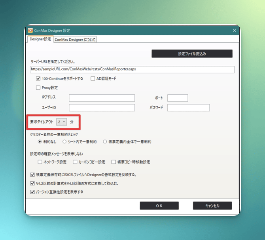Select the シート内で一意制約 radio button
The width and height of the screenshot is (265, 240).
[x=64, y=142]
